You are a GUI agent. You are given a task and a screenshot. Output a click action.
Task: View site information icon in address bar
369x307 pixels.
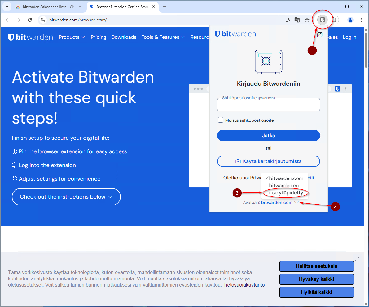pyautogui.click(x=43, y=20)
